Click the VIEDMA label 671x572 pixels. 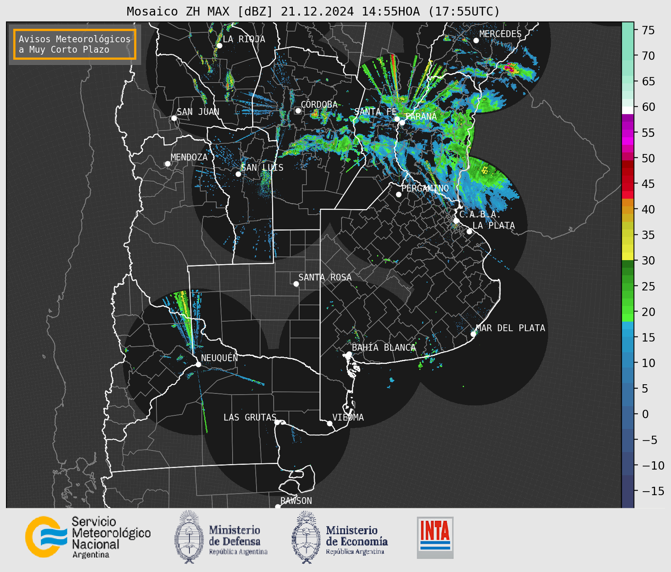[348, 417]
